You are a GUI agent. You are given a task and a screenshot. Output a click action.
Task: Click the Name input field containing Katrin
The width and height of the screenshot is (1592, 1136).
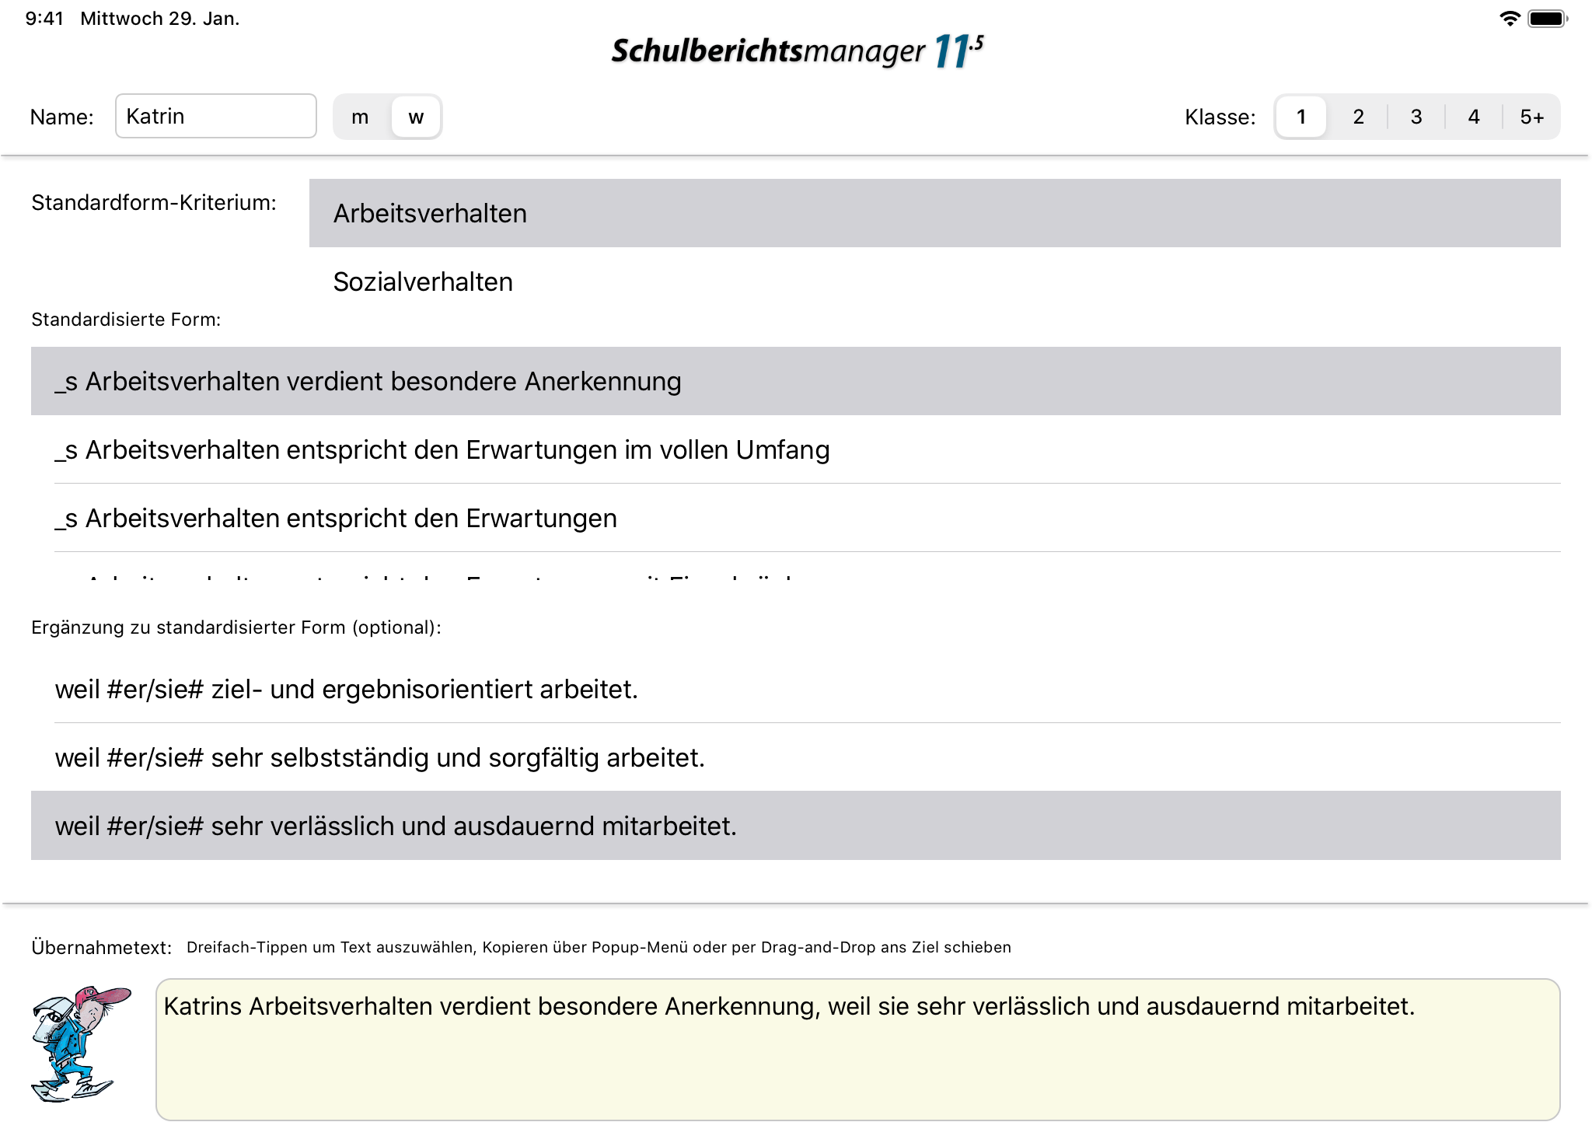215,117
